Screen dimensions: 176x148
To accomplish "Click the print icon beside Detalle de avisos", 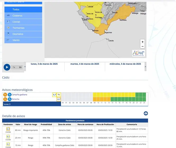I will click(146, 114).
